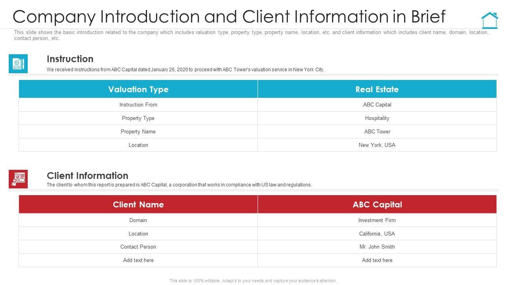Click the Valuation Type header cell
This screenshot has height=285, width=507.
pos(138,89)
